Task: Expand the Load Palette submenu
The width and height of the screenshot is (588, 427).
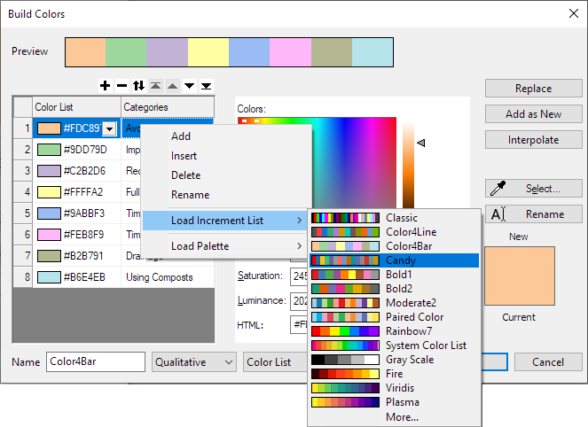Action: coord(225,246)
